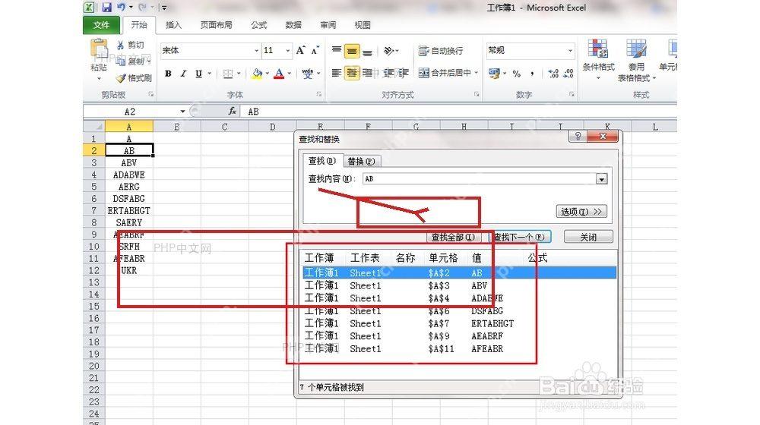Select result row $A$11 AFEABR

pyautogui.click(x=459, y=348)
